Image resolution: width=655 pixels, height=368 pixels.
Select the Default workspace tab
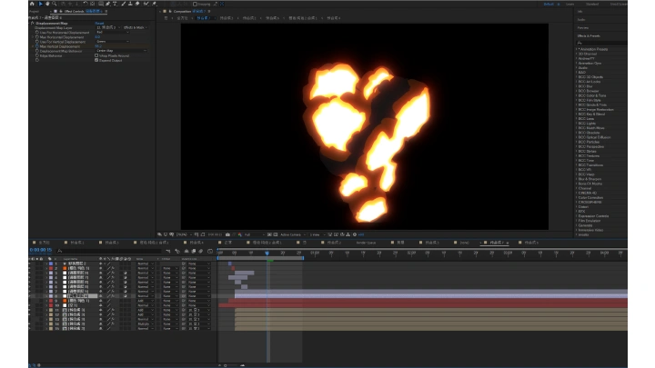click(549, 5)
